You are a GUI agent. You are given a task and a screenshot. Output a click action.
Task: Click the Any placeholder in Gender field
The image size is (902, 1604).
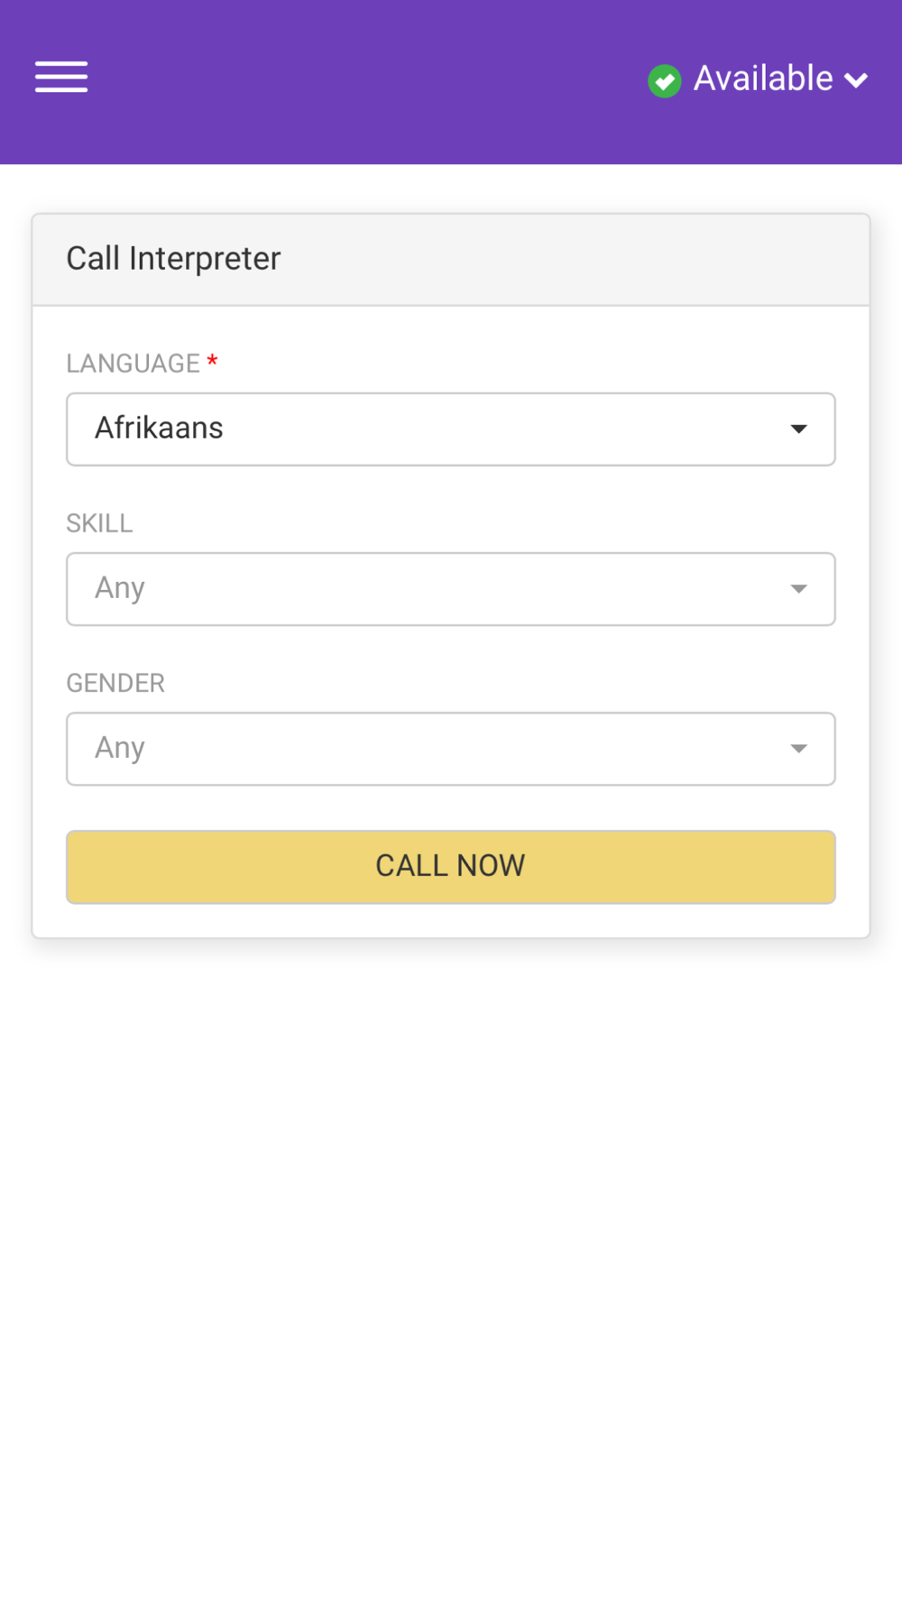(x=120, y=749)
